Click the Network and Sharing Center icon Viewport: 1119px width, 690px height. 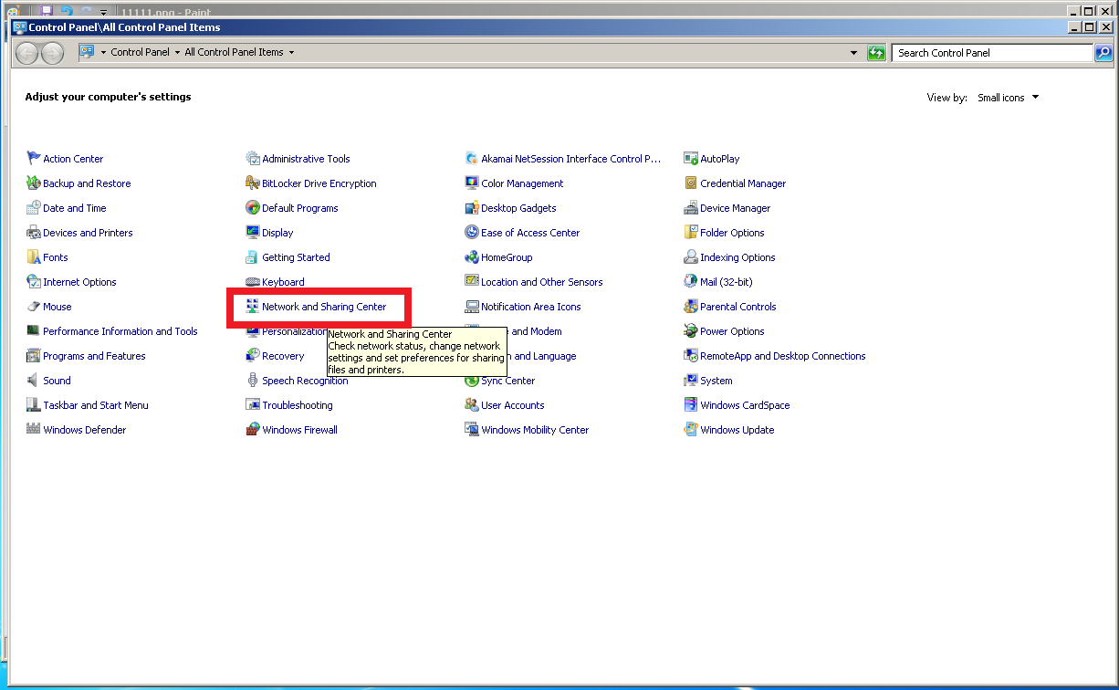click(x=253, y=307)
